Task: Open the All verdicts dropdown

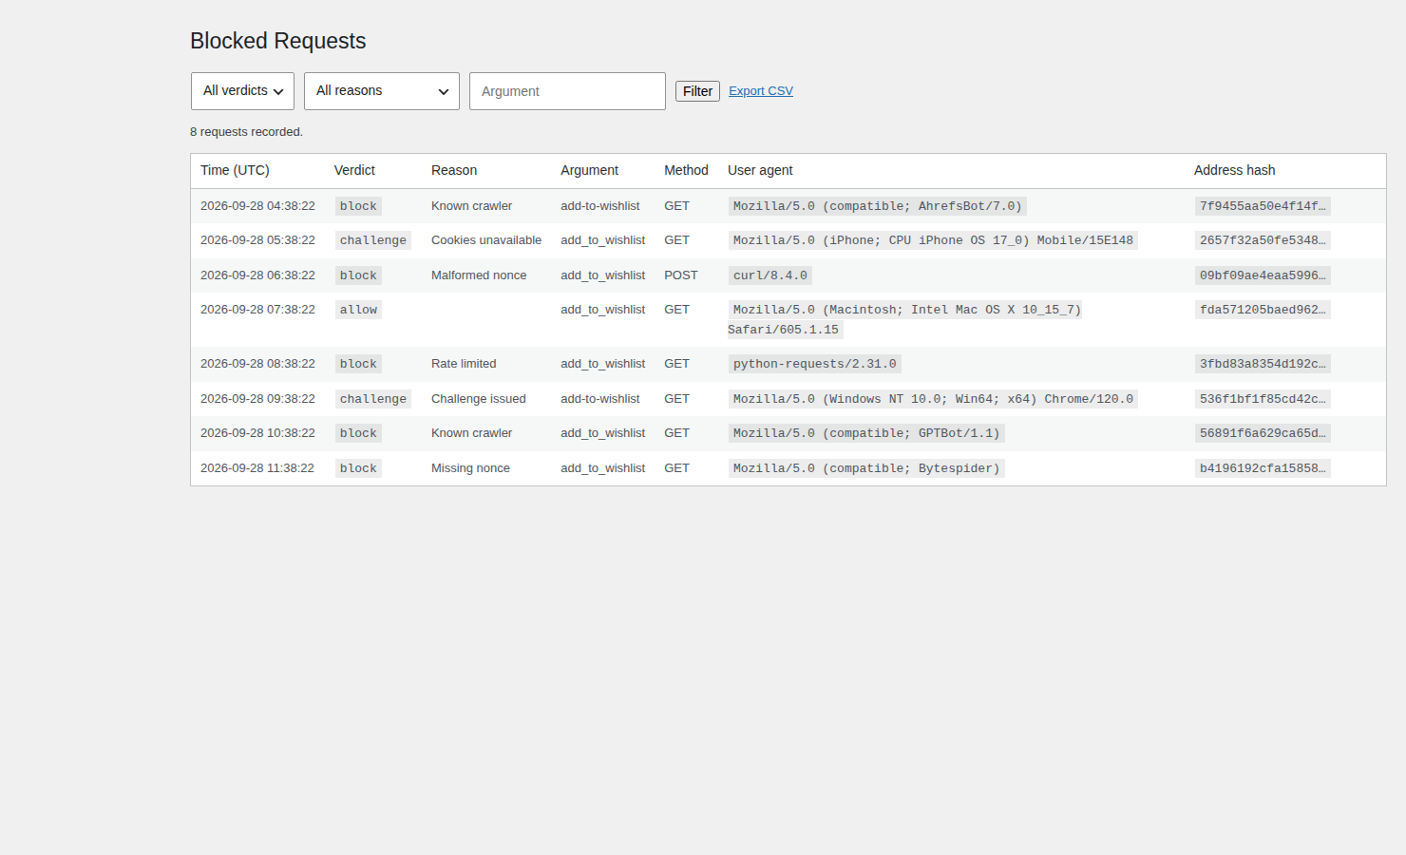Action: [242, 91]
